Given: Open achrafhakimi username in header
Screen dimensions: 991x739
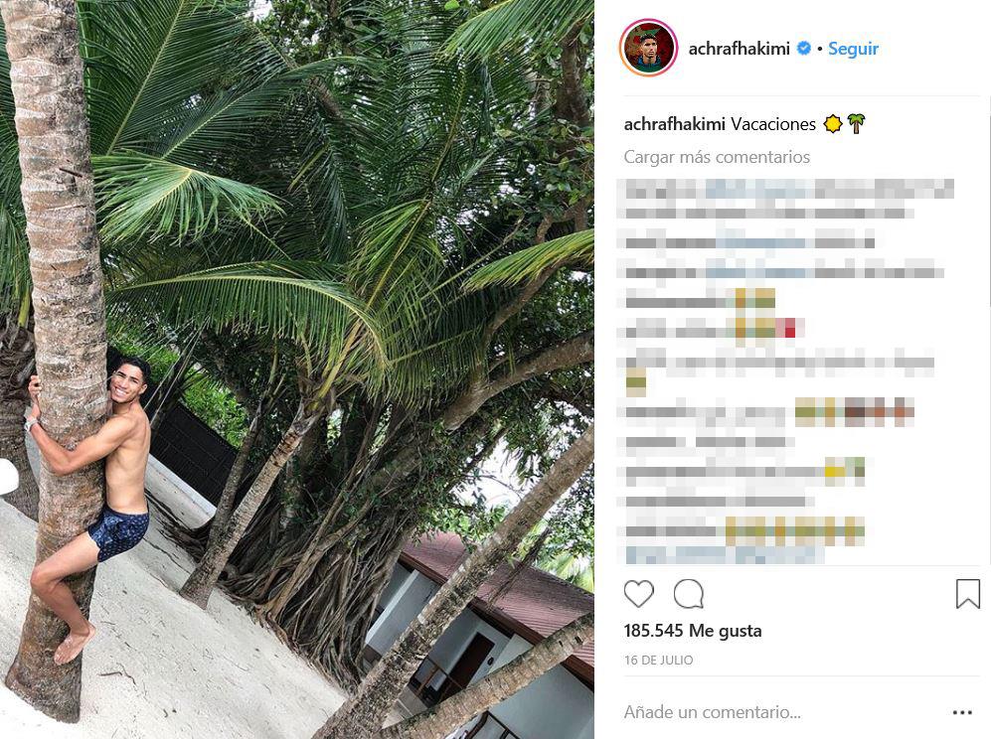Looking at the screenshot, I should coord(739,49).
